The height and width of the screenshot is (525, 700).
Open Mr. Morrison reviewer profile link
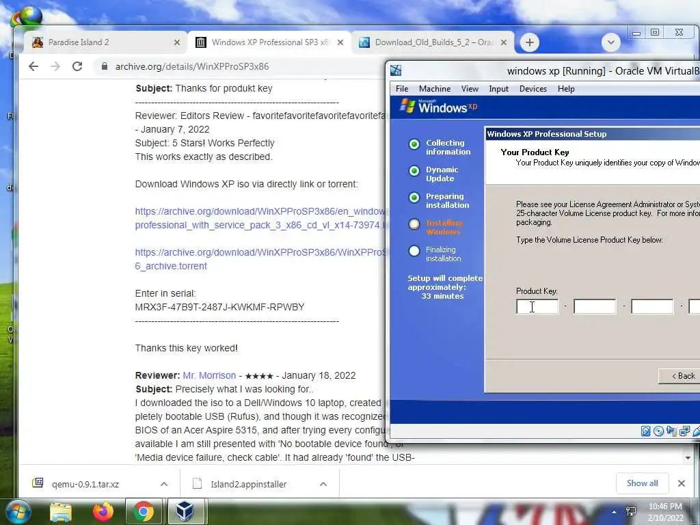point(209,375)
